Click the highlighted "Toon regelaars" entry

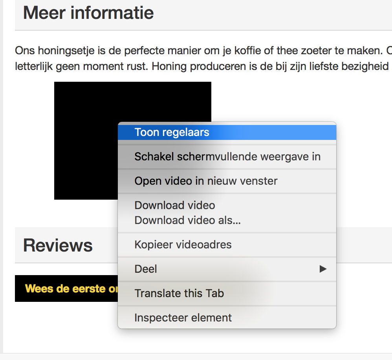click(172, 132)
